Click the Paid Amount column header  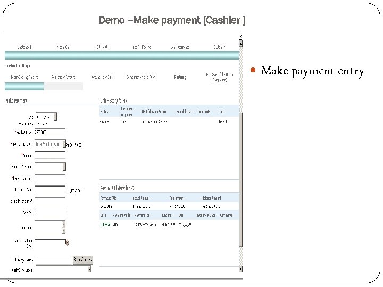pyautogui.click(x=177, y=198)
